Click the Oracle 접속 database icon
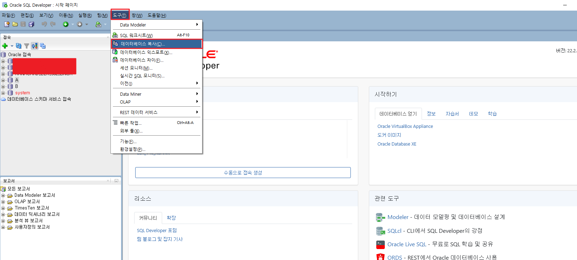The height and width of the screenshot is (260, 577). point(3,54)
